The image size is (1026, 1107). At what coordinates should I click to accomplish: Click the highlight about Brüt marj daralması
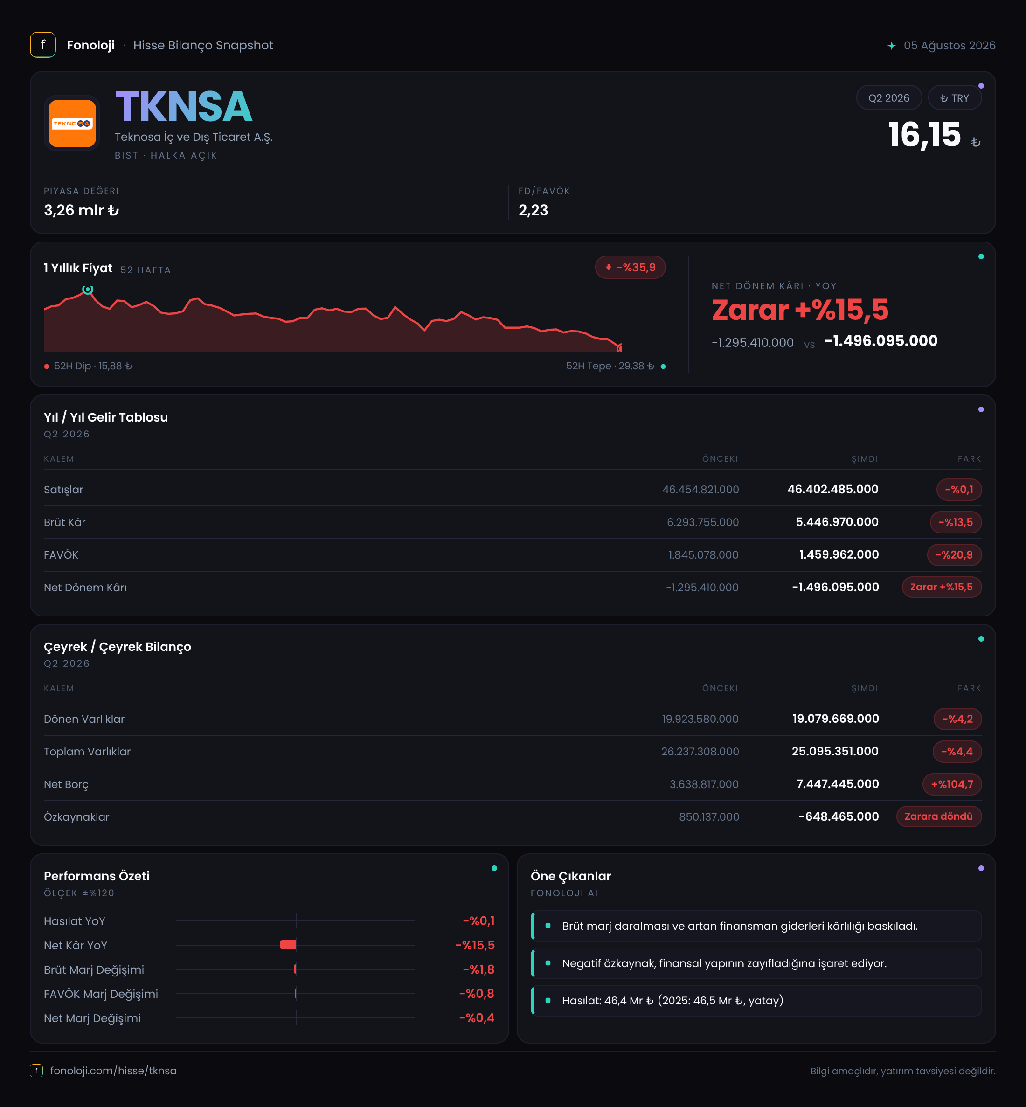pos(756,926)
